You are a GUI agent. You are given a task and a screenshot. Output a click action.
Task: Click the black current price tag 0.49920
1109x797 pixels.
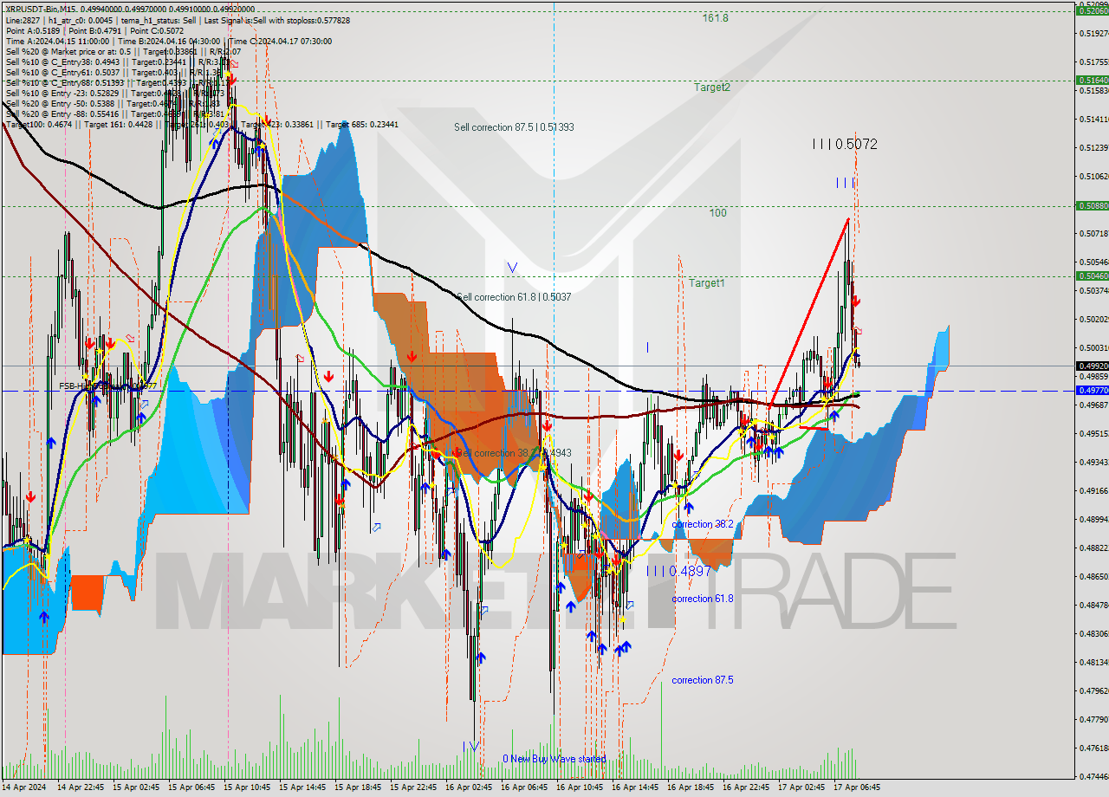click(x=1093, y=366)
